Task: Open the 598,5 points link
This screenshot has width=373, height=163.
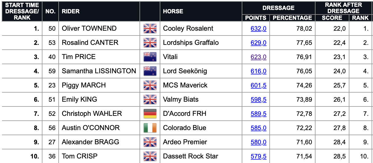Action: (259, 99)
